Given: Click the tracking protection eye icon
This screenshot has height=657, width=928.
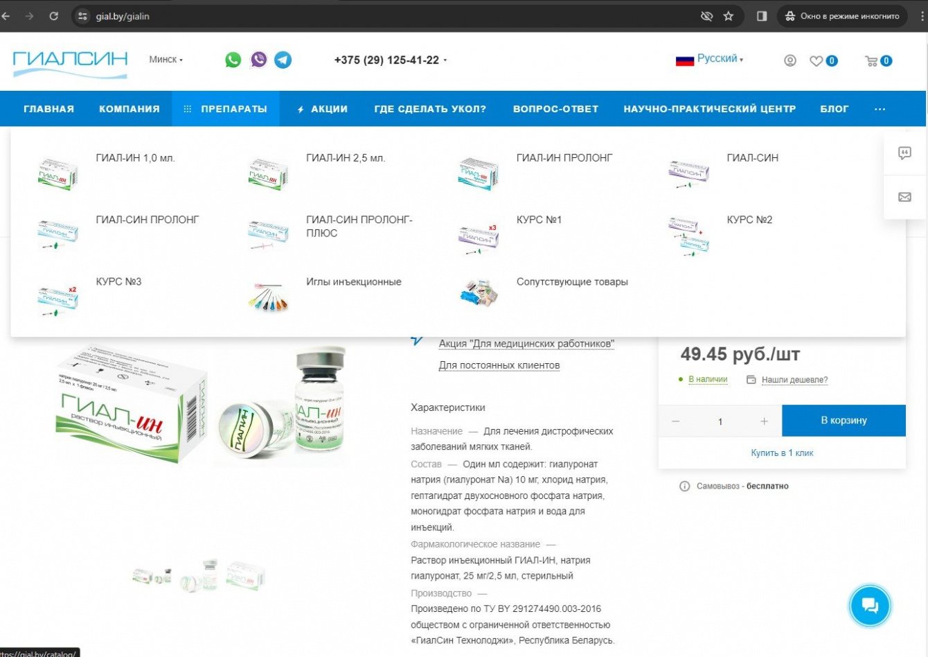Looking at the screenshot, I should (706, 16).
